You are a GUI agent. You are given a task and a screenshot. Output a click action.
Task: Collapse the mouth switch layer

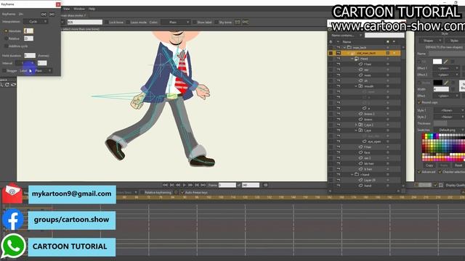356,86
